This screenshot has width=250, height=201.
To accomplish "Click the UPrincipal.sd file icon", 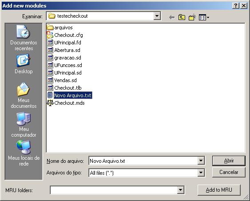I will [50, 73].
